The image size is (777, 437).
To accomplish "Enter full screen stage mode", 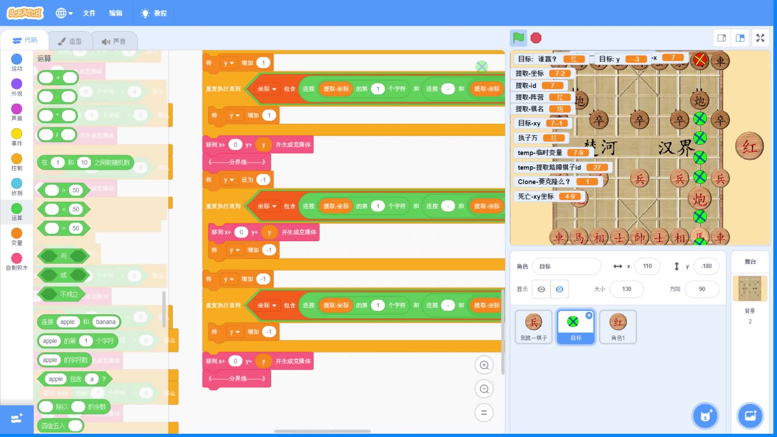I will click(x=760, y=38).
